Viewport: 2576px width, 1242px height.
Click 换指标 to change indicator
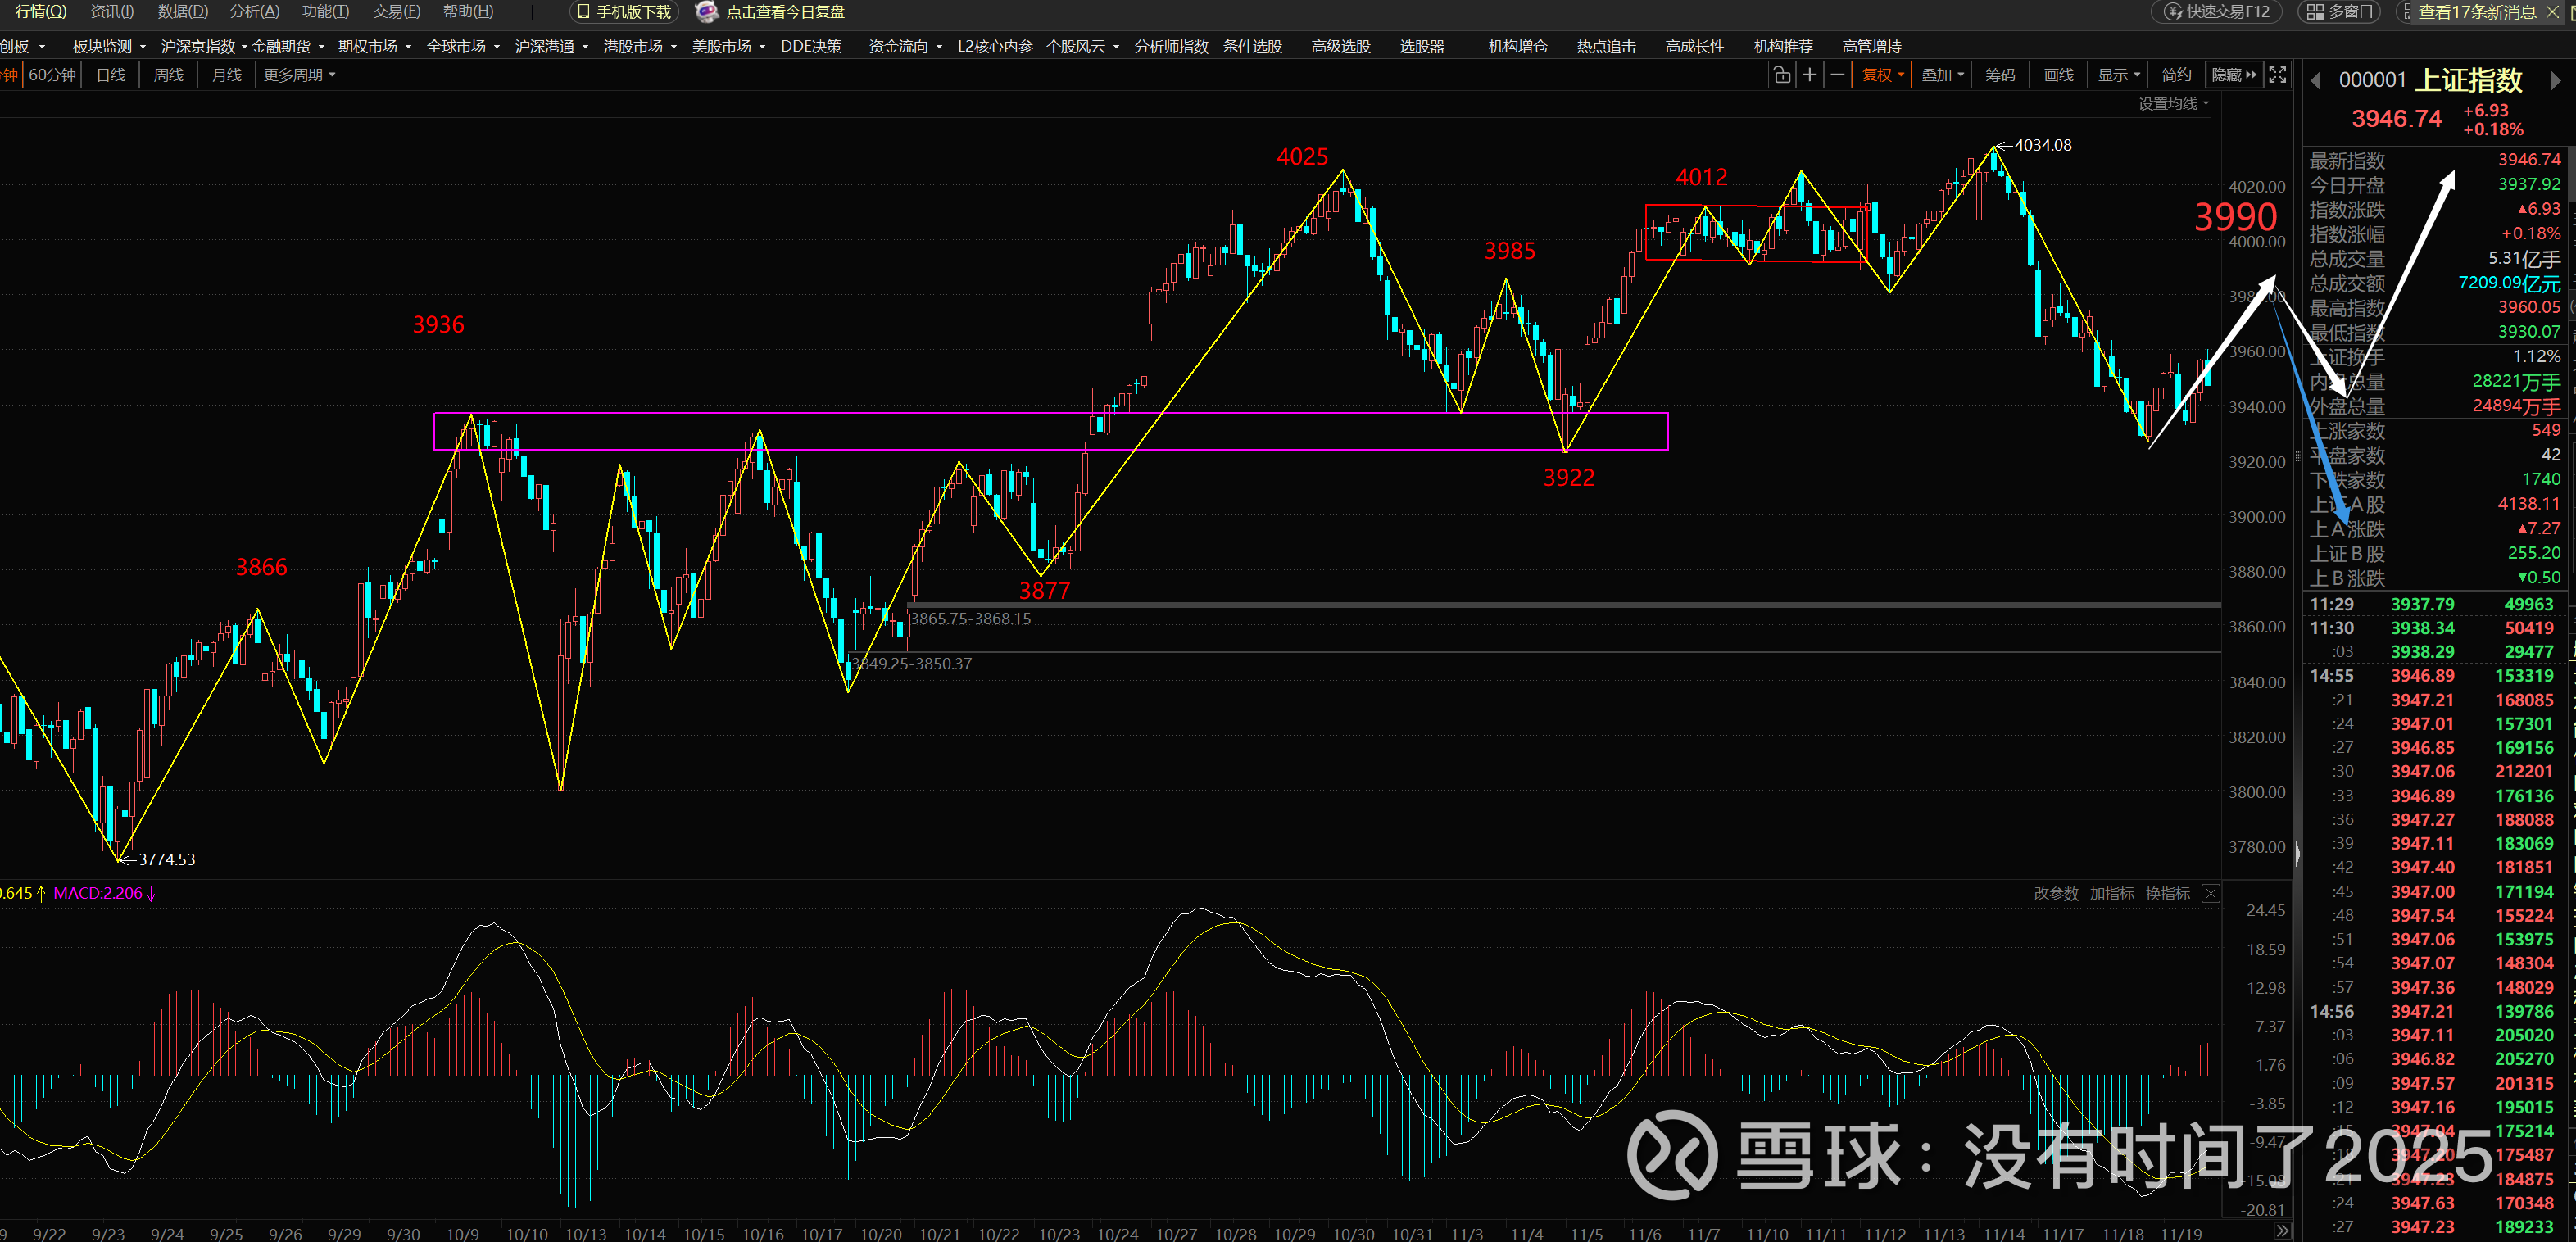click(2167, 893)
